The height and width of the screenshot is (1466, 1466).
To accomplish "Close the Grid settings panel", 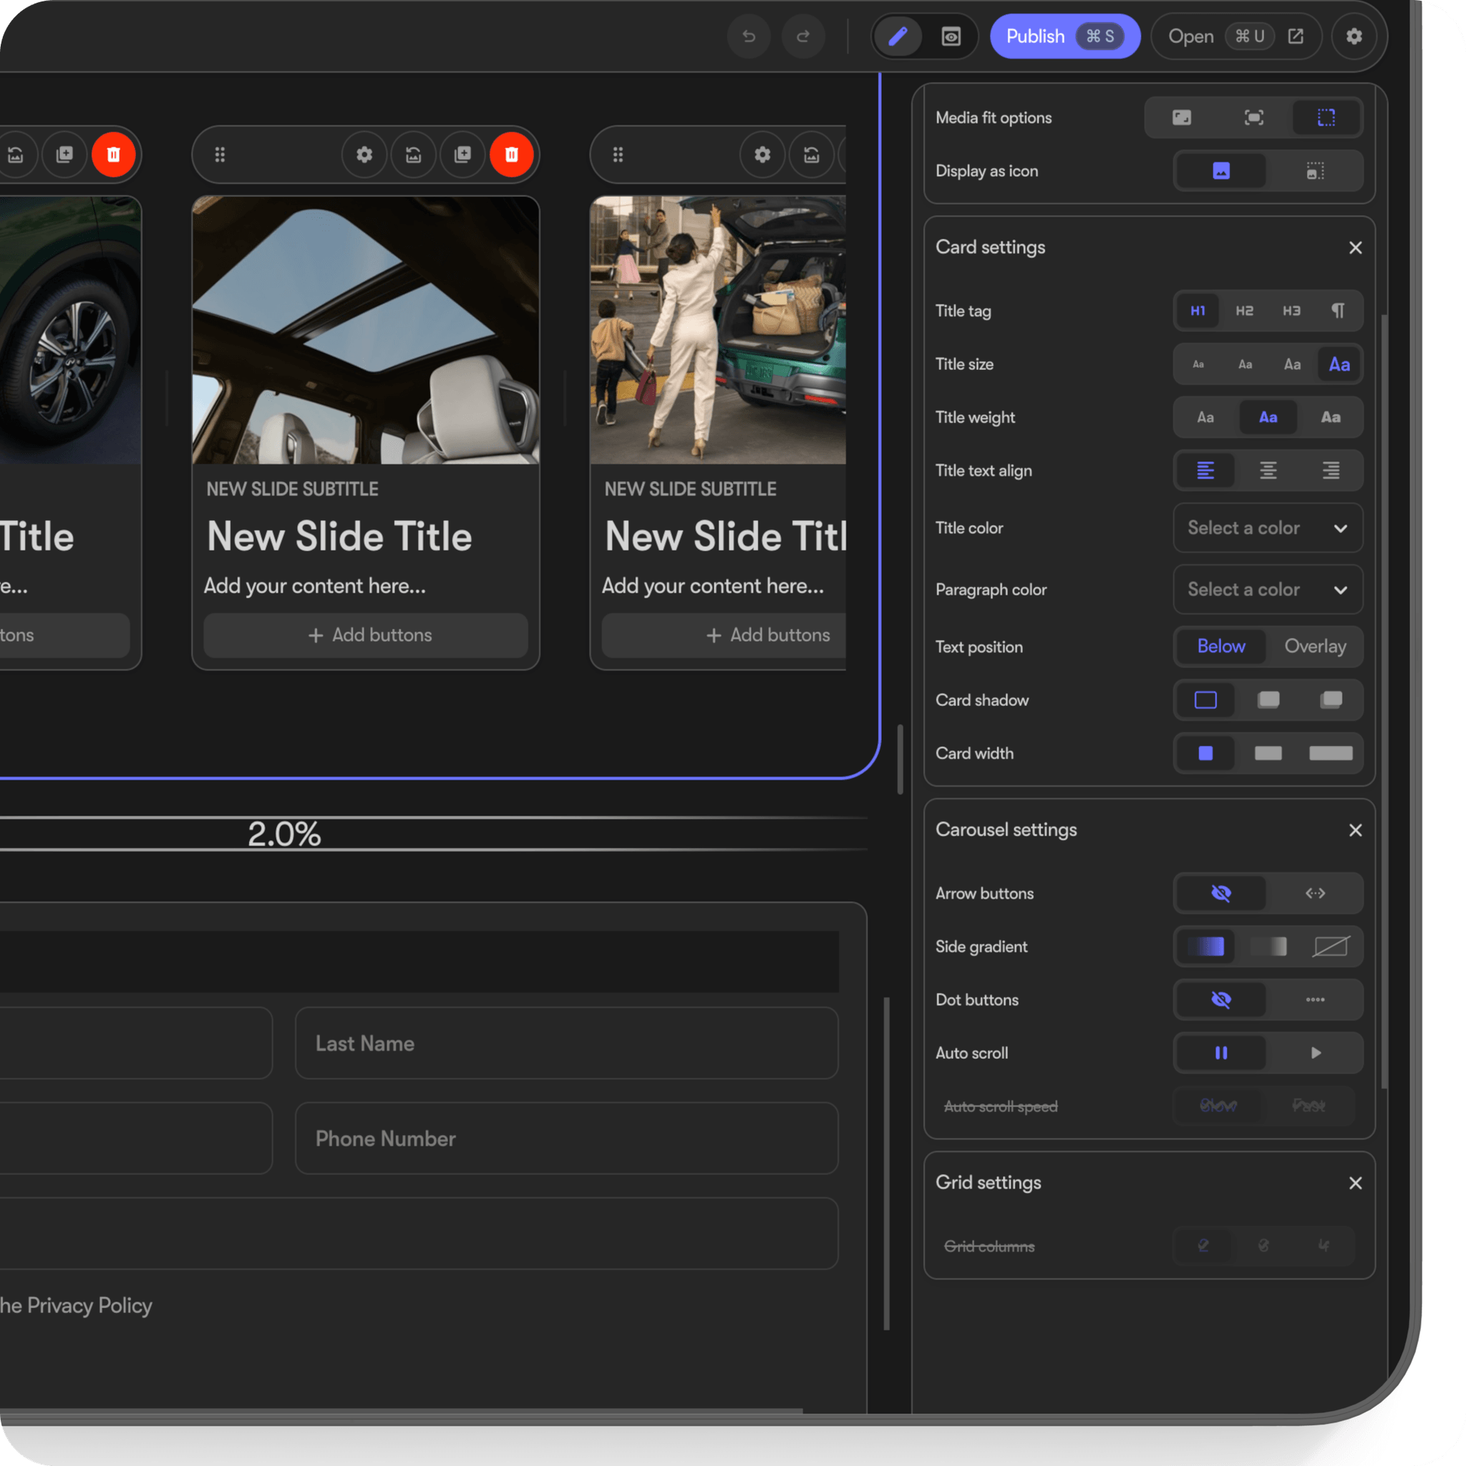I will (x=1355, y=1183).
